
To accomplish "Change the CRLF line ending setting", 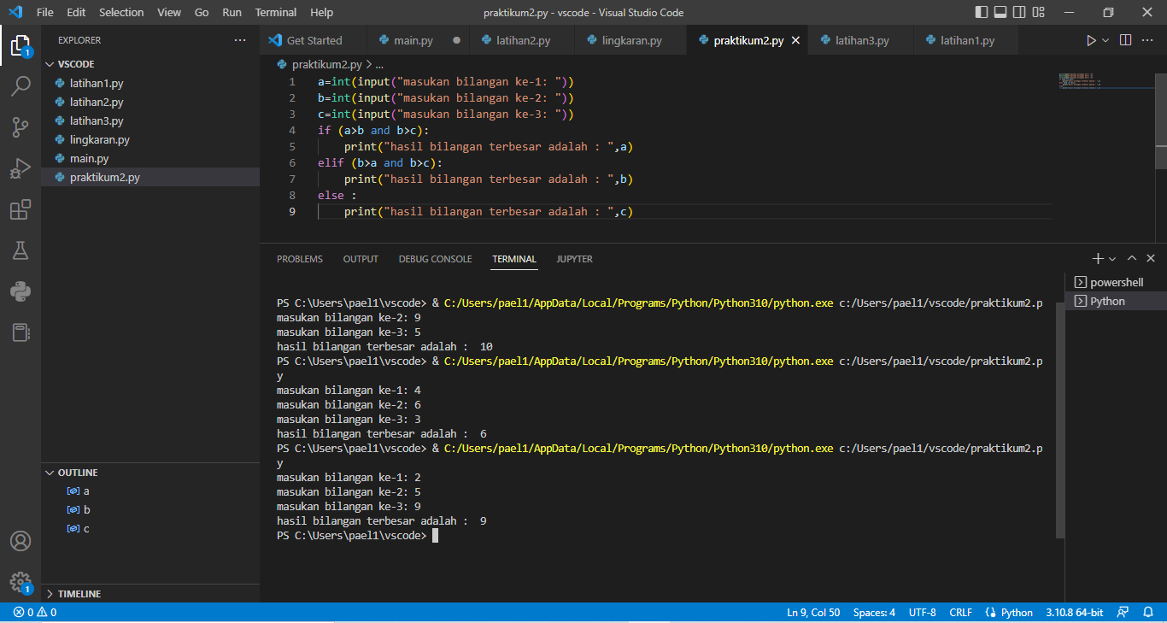I will click(x=960, y=612).
